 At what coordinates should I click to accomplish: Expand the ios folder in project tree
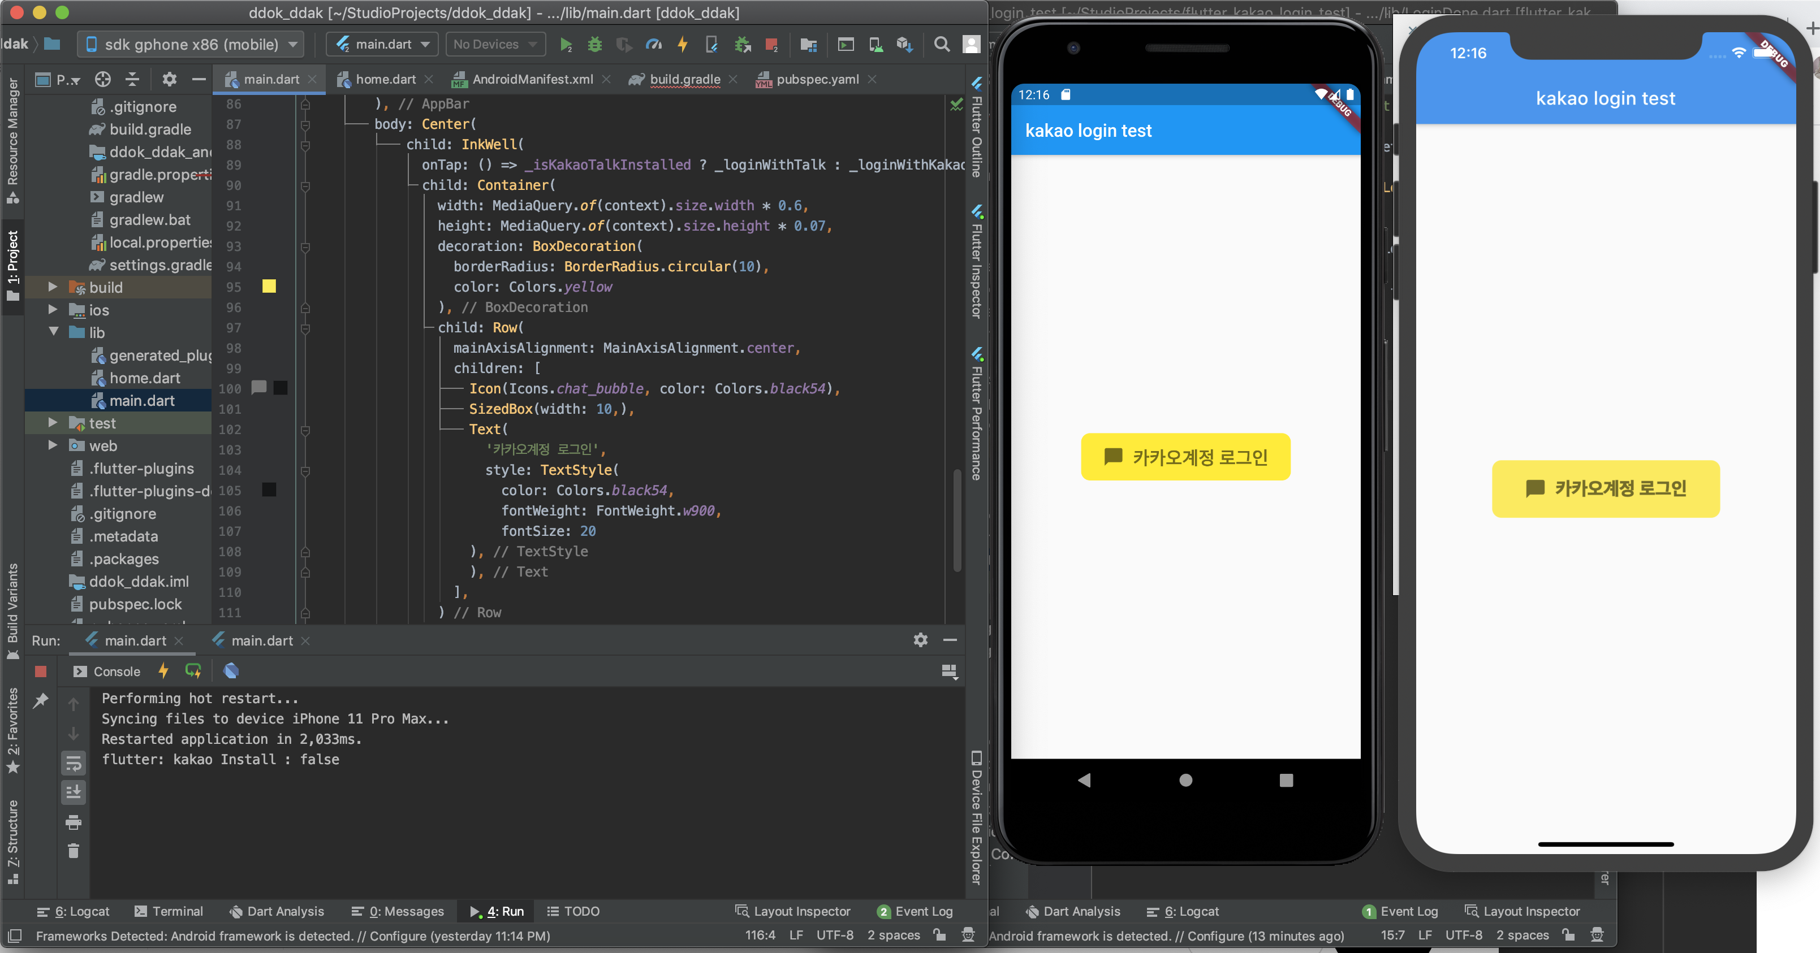pyautogui.click(x=53, y=309)
